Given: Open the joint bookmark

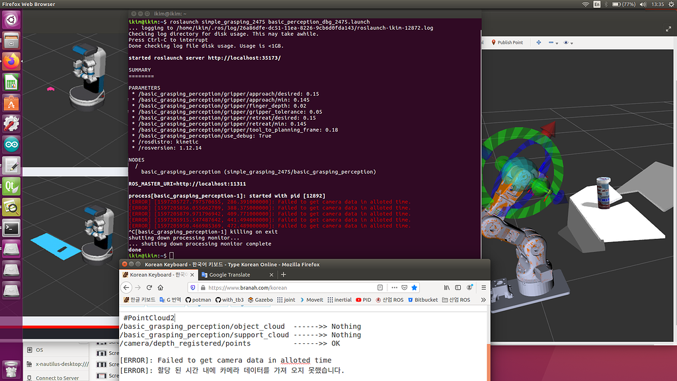Looking at the screenshot, I should (286, 300).
